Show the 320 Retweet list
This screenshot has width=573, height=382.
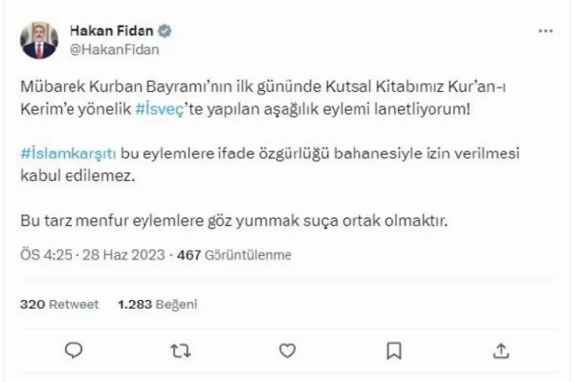60,304
